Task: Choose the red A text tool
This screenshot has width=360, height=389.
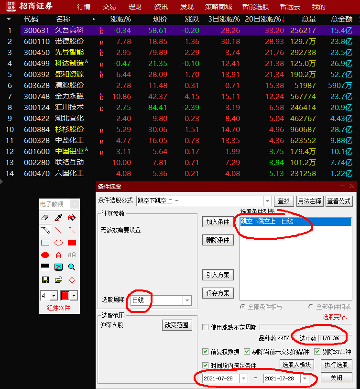Action: [58, 255]
